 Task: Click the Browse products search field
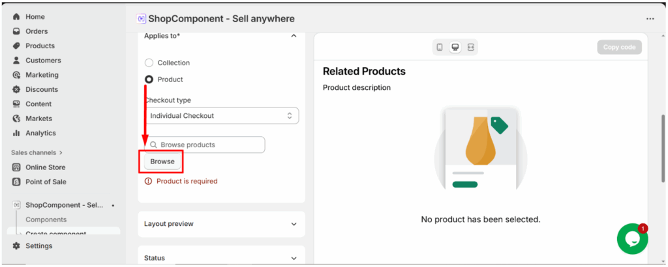tap(205, 145)
